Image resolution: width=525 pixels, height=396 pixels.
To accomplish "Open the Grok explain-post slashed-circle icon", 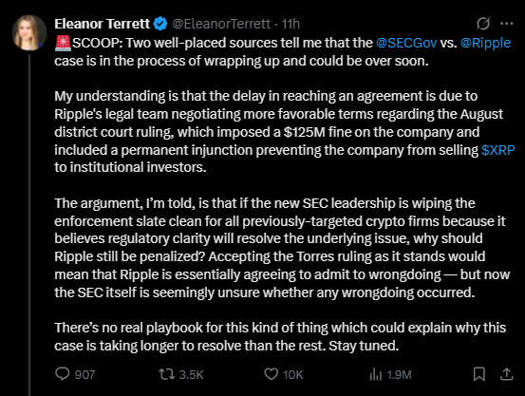I will coord(483,24).
